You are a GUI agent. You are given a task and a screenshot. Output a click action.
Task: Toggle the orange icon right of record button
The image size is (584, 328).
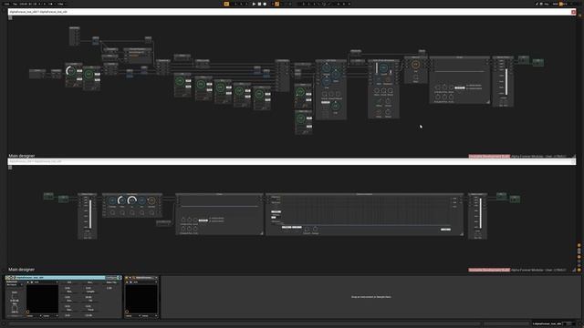[276, 4]
